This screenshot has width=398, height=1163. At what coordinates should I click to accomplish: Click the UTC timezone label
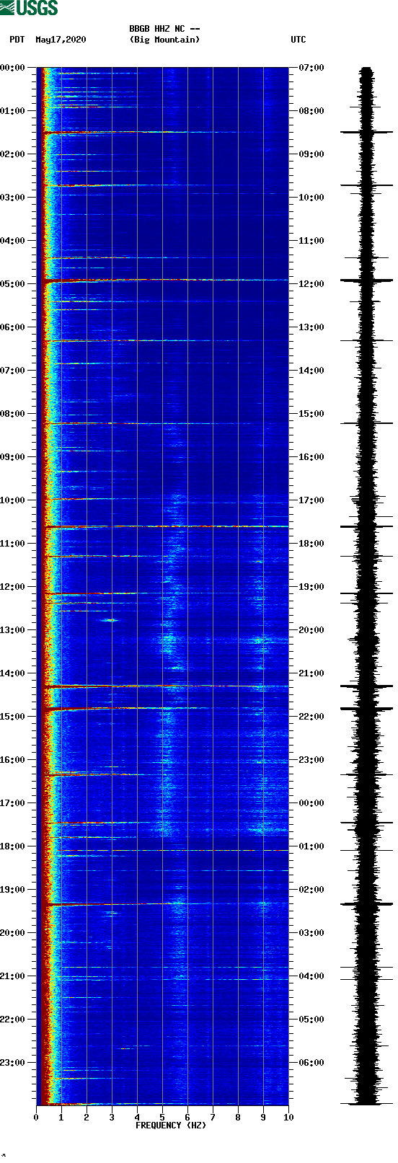coord(298,40)
